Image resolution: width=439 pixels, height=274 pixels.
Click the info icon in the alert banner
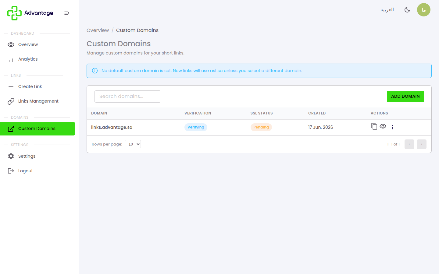click(95, 71)
